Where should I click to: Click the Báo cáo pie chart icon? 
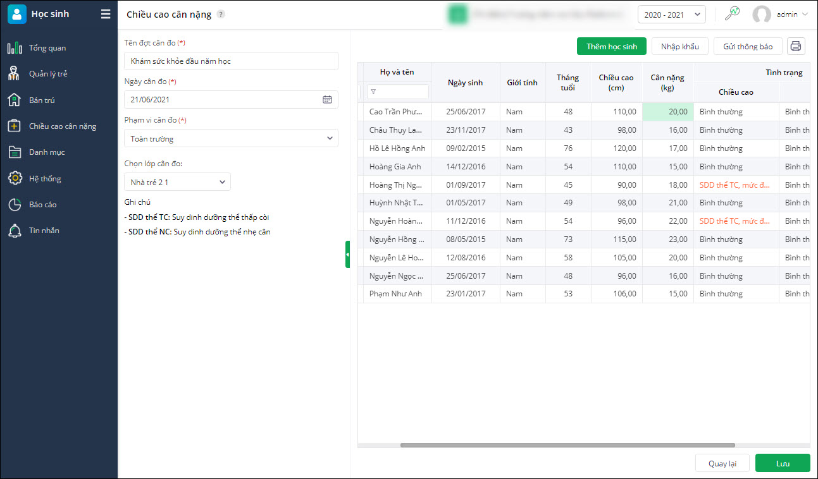point(15,205)
